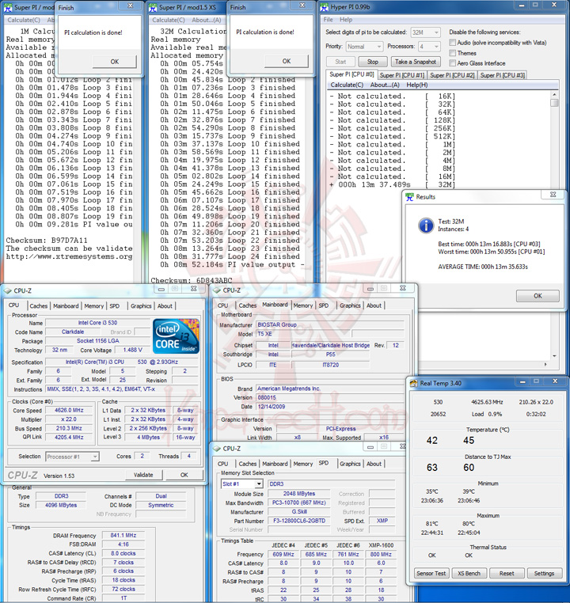Toggle the Aero Glass Interface checkbox
This screenshot has width=570, height=603.
453,63
